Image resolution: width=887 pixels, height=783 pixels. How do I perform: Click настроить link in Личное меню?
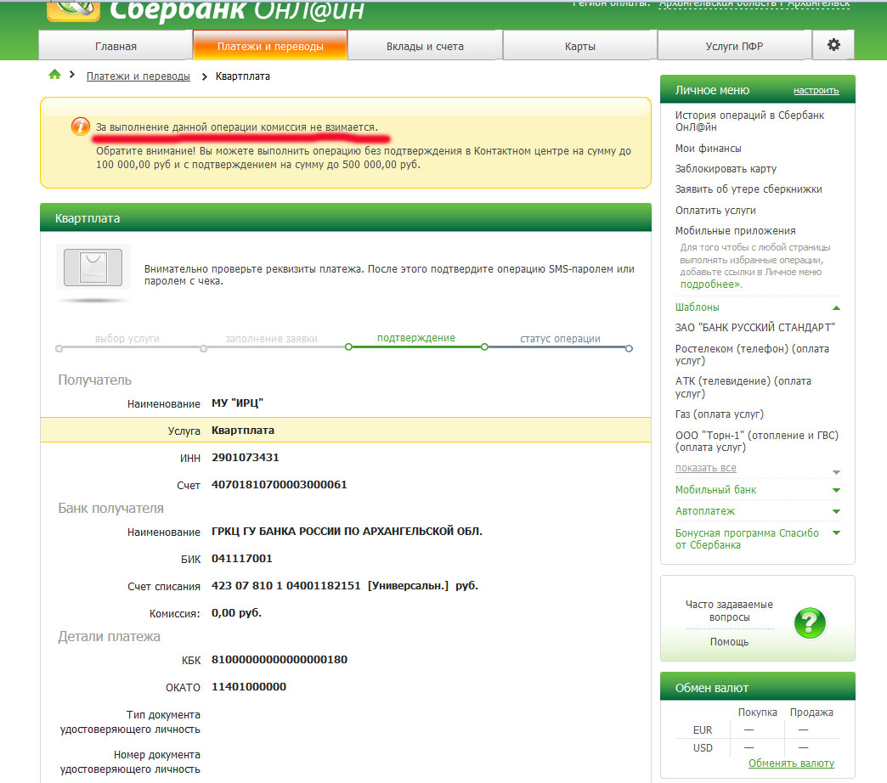(816, 90)
